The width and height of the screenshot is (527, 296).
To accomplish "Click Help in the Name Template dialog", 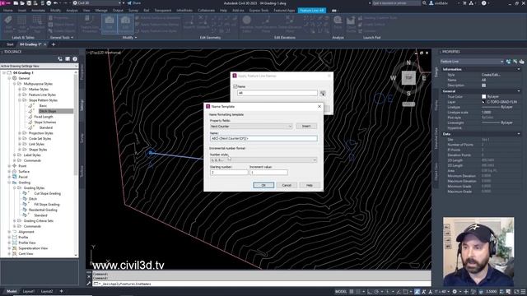I will 310,185.
